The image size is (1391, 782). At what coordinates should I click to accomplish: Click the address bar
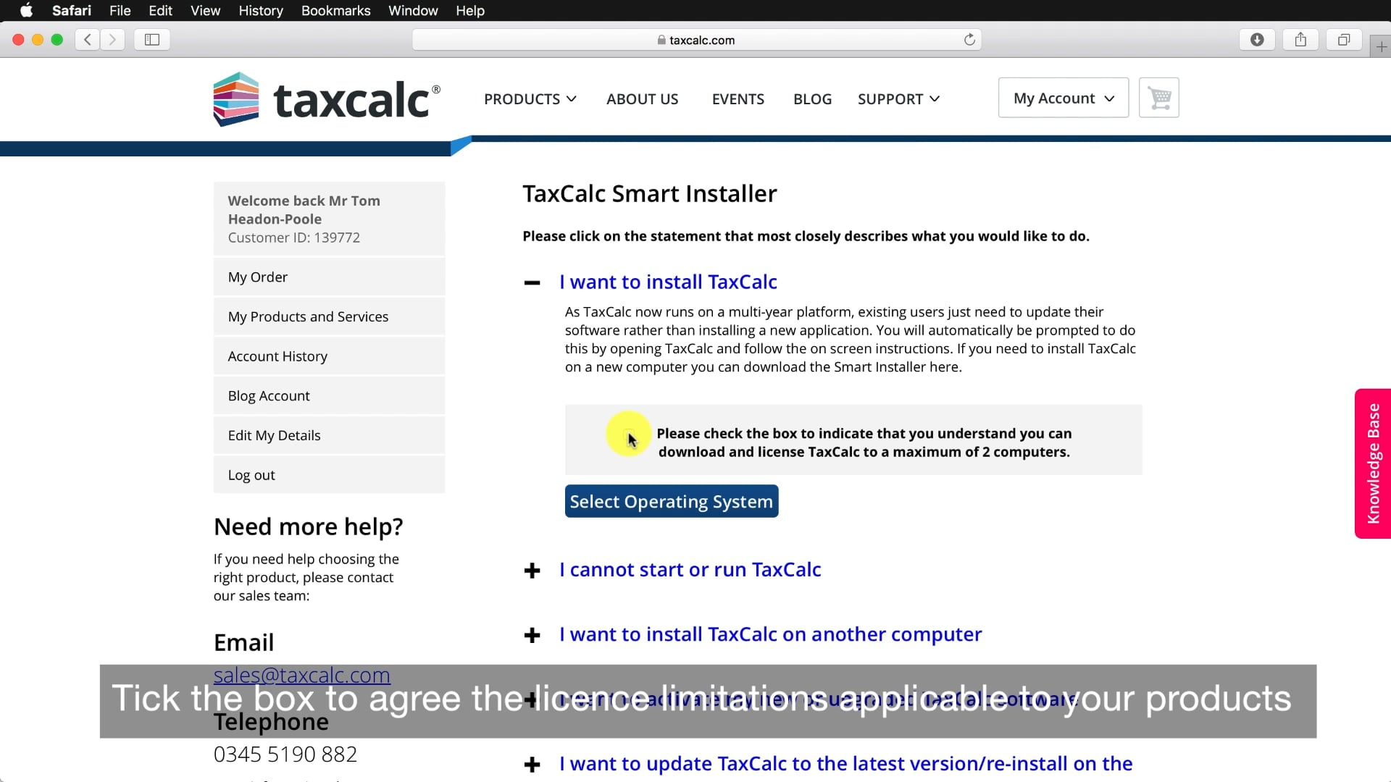point(697,40)
